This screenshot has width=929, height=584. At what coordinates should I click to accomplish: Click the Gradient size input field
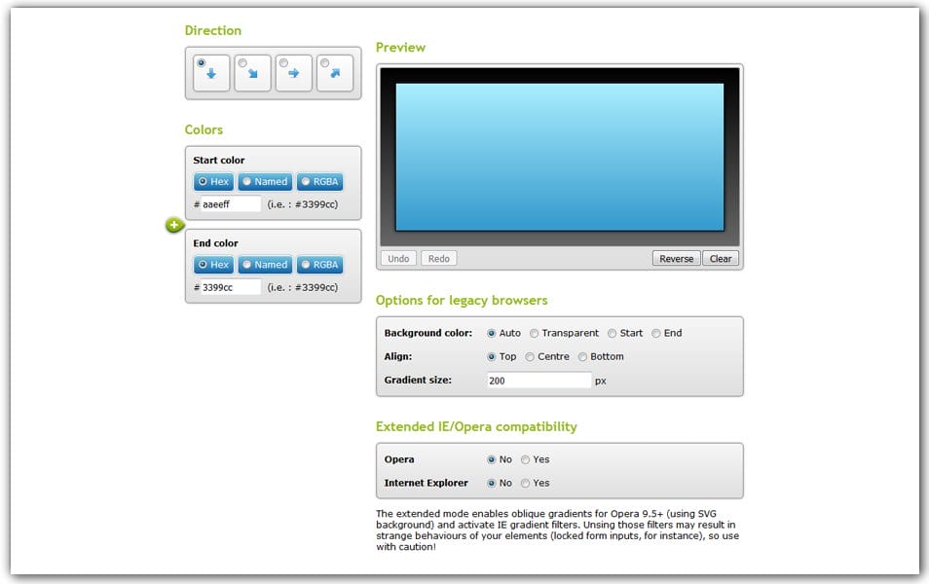[x=539, y=381]
